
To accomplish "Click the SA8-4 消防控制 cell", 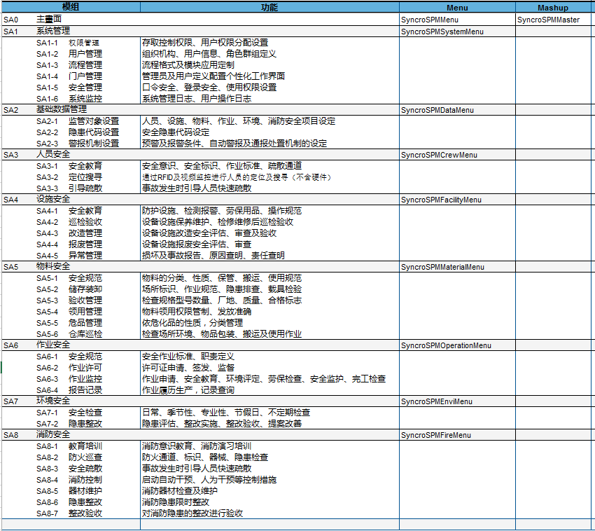I will pyautogui.click(x=71, y=480).
